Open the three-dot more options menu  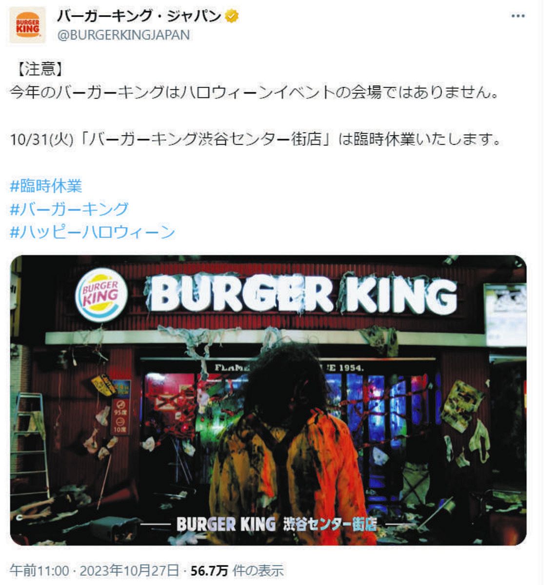(x=517, y=17)
